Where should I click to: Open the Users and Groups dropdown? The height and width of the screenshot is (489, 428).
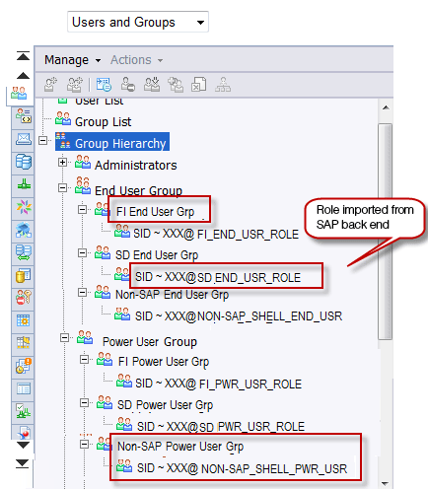[138, 22]
